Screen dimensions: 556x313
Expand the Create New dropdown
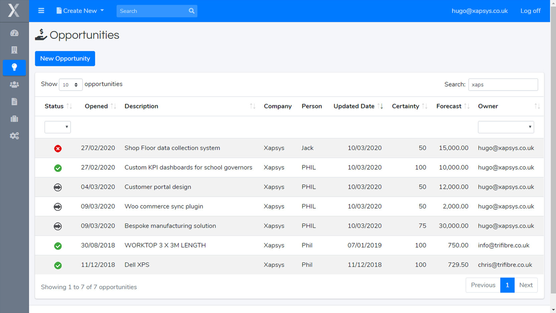click(x=80, y=11)
